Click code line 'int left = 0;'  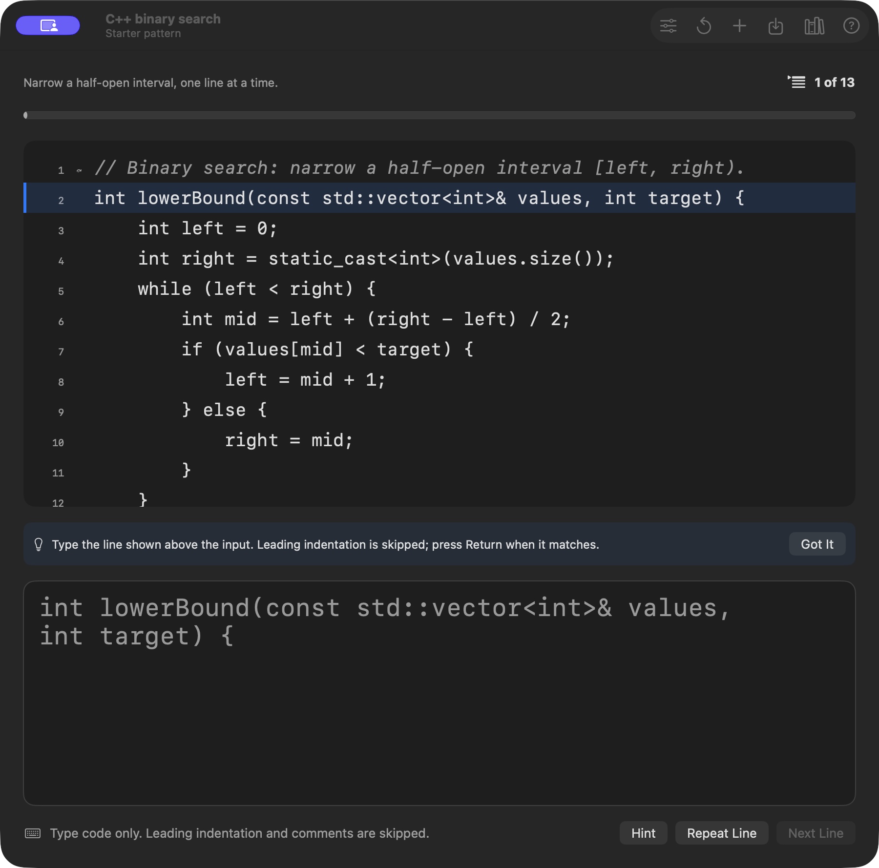208,228
